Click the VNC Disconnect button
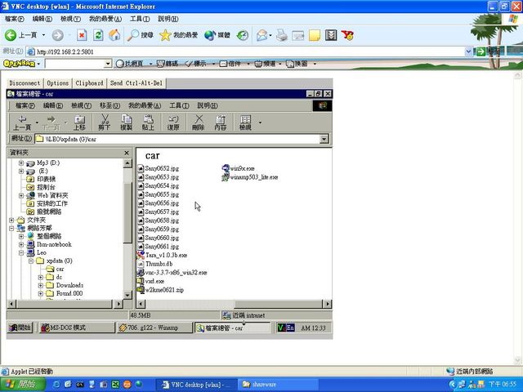The width and height of the screenshot is (523, 392). click(25, 83)
